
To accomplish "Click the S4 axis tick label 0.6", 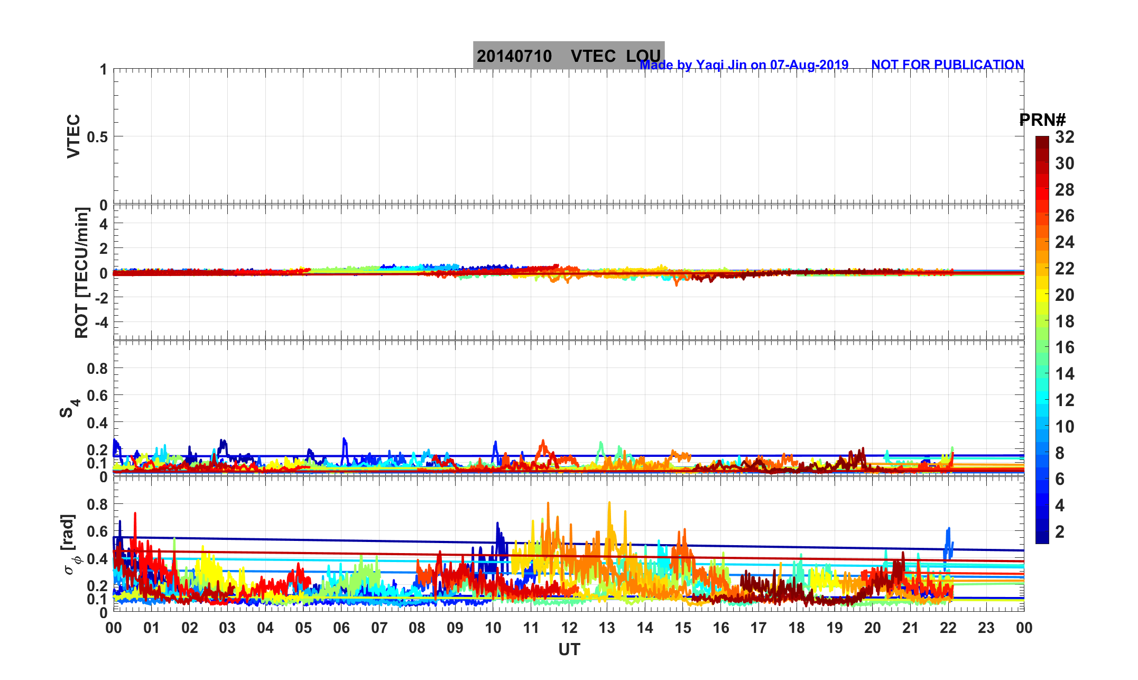I will click(97, 396).
